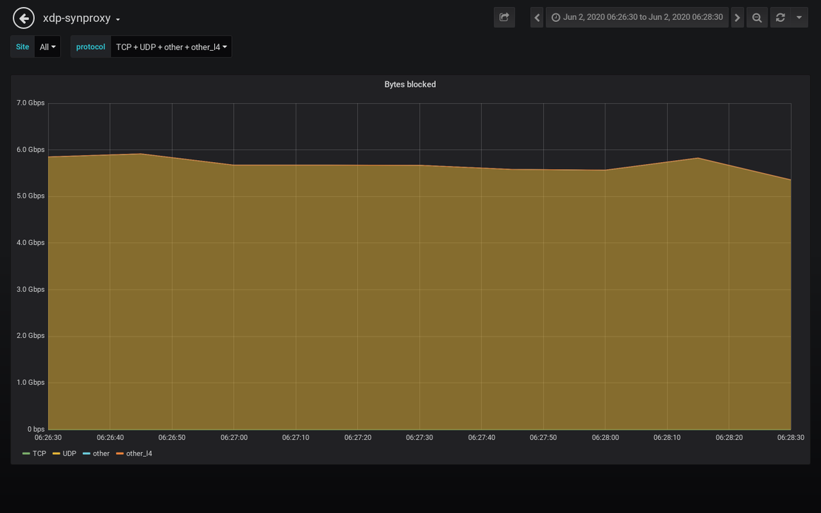Screen dimensions: 821x513
Task: Click the back arrow at top left
Action: point(23,17)
